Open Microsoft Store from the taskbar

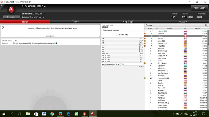click(36, 114)
